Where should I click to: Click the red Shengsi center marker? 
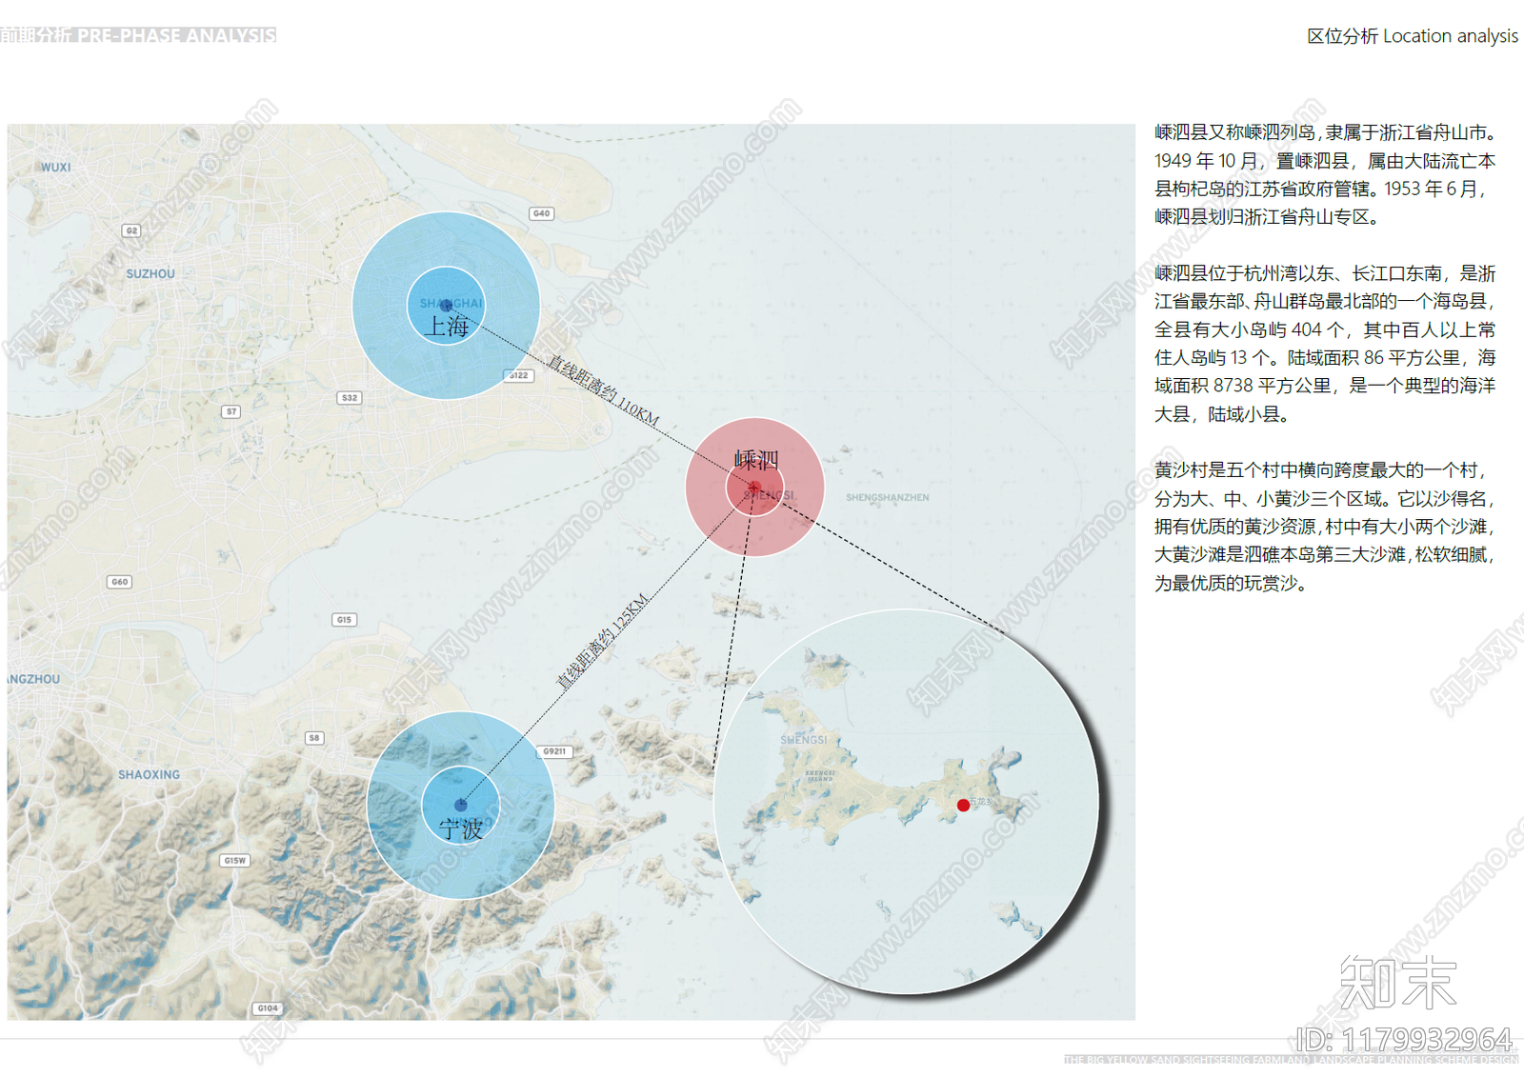point(754,488)
